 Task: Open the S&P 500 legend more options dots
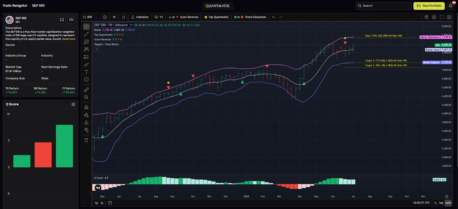[131, 24]
